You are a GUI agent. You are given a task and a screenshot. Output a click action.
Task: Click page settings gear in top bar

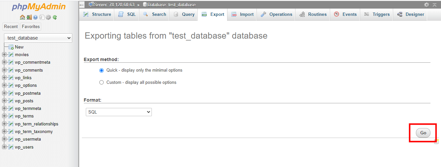427,5
